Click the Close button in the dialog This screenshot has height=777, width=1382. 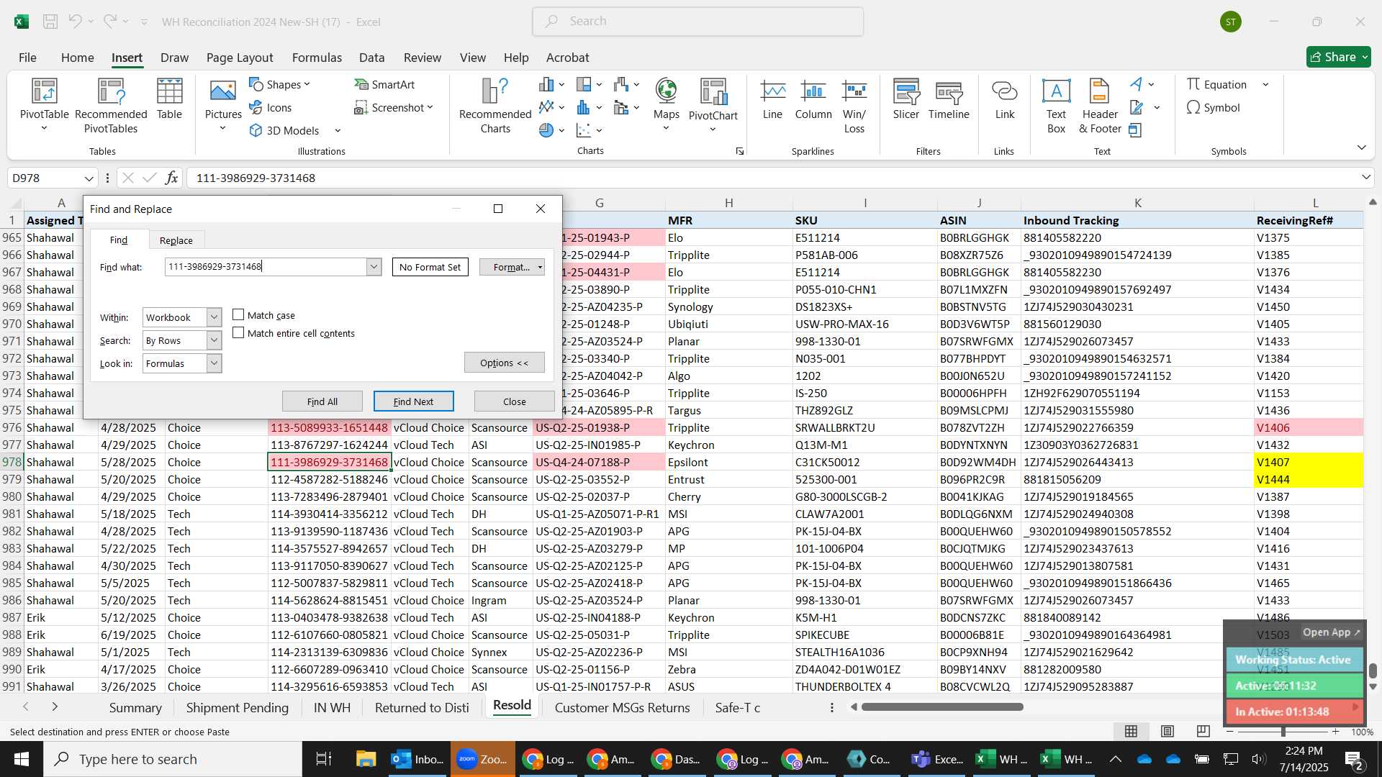click(514, 401)
